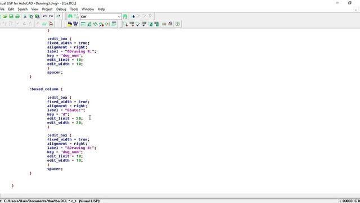Open the Visual LISP Console icon
Screen dimensions: 360x203
[x=83, y=24]
